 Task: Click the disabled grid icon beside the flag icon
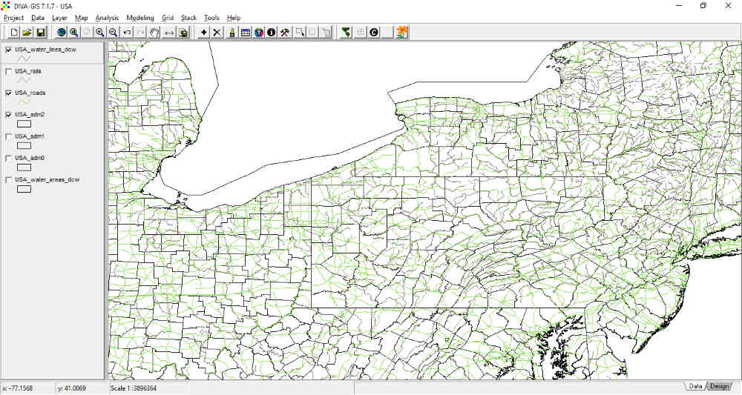tap(361, 32)
